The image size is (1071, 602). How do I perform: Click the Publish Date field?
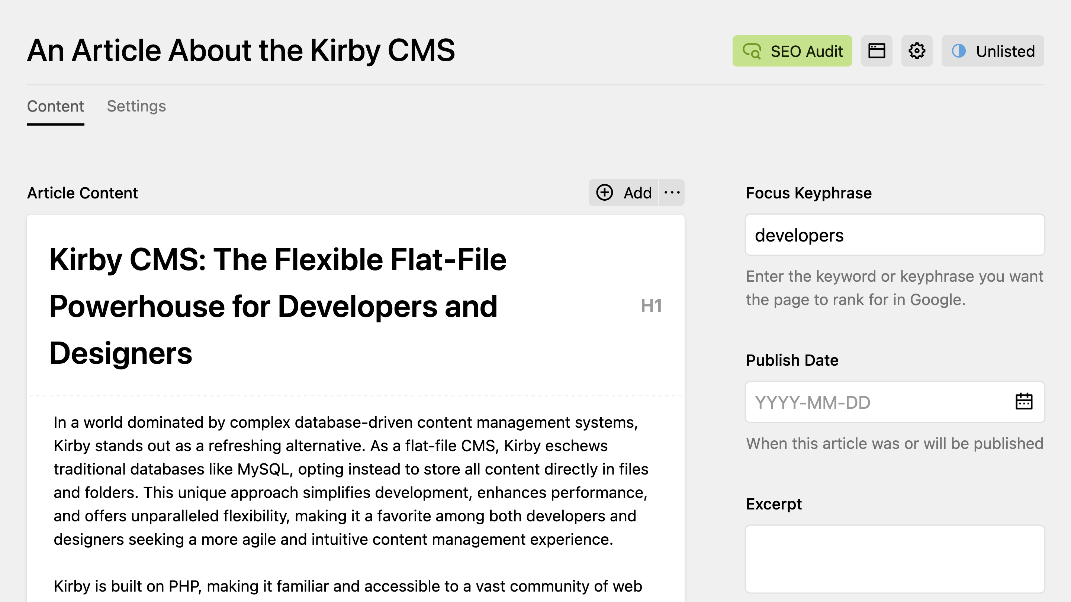(895, 402)
